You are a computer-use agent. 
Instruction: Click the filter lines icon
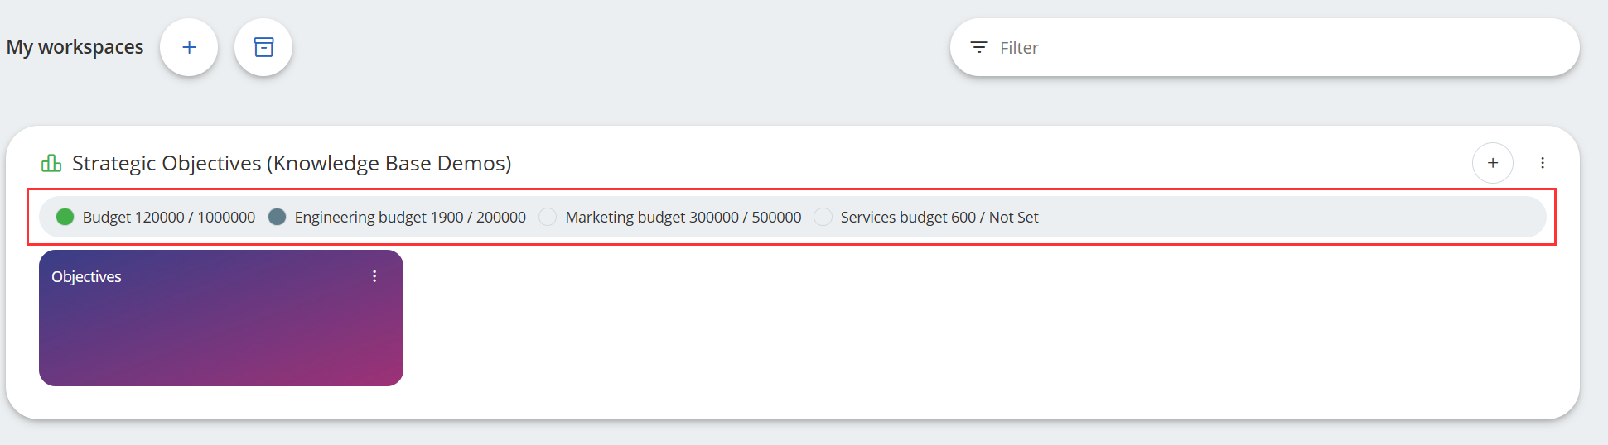point(978,48)
